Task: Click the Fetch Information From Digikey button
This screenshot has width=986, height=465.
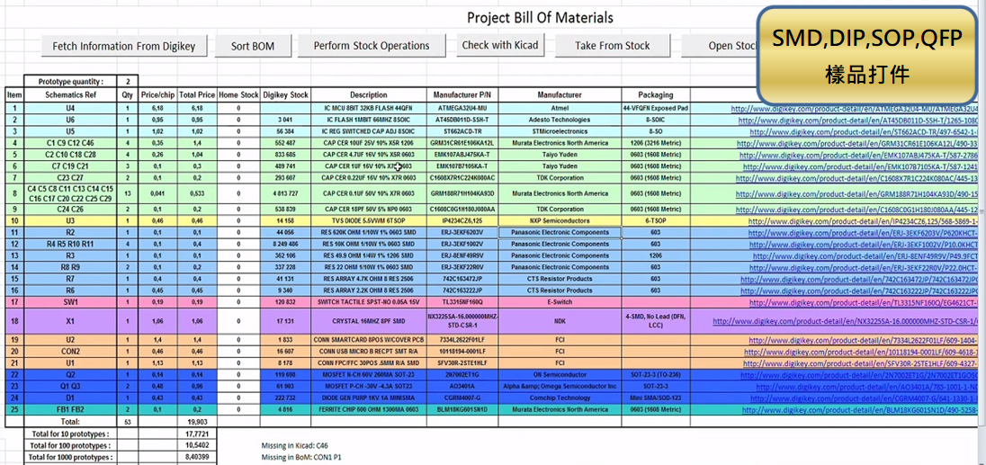Action: point(123,46)
